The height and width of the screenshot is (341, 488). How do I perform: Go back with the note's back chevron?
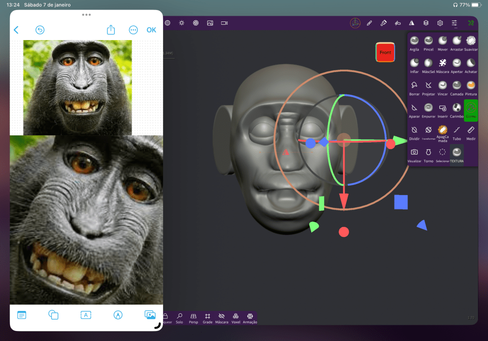[16, 30]
